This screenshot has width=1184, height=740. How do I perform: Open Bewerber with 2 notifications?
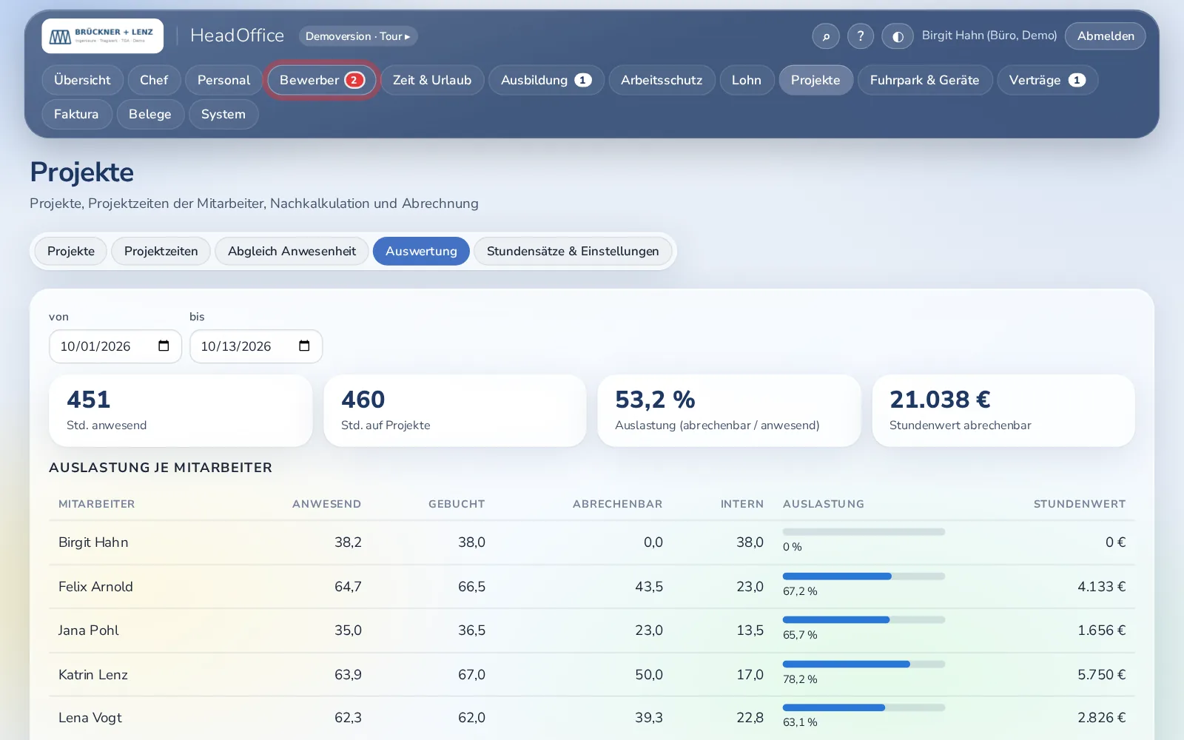coord(321,80)
